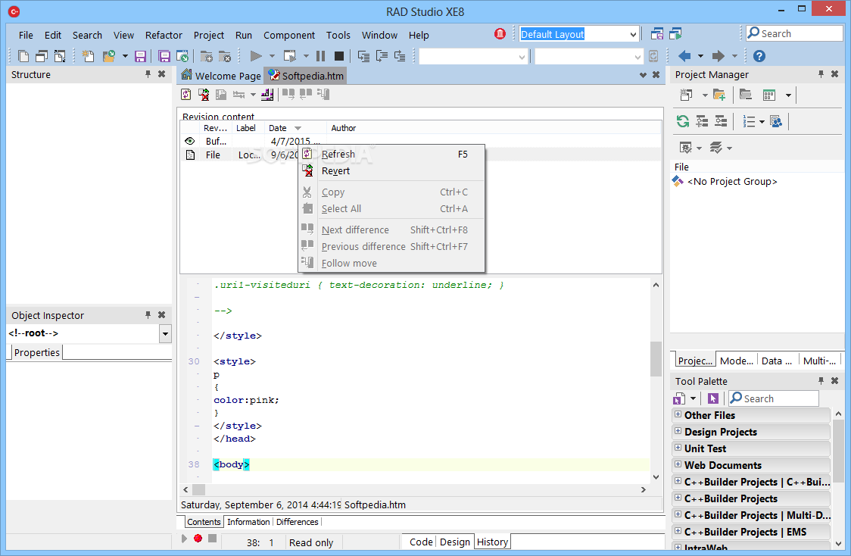Click the purple Save icon

141,56
